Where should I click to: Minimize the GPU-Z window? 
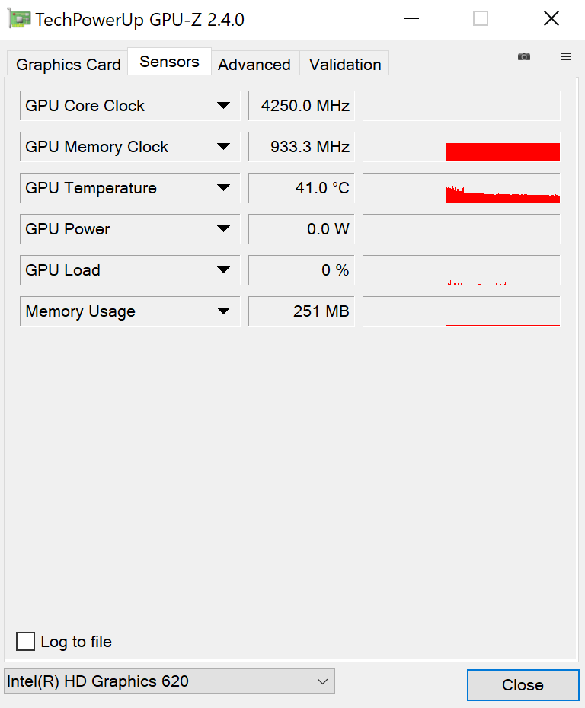(411, 19)
